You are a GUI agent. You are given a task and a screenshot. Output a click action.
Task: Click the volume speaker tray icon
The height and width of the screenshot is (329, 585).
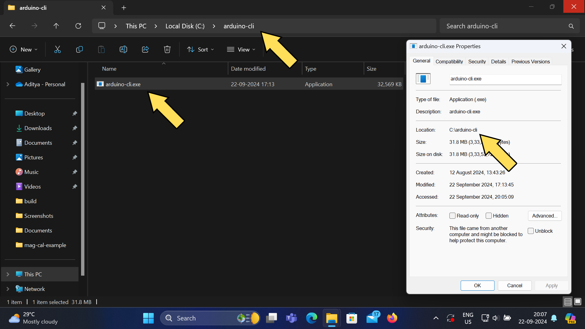pyautogui.click(x=496, y=318)
